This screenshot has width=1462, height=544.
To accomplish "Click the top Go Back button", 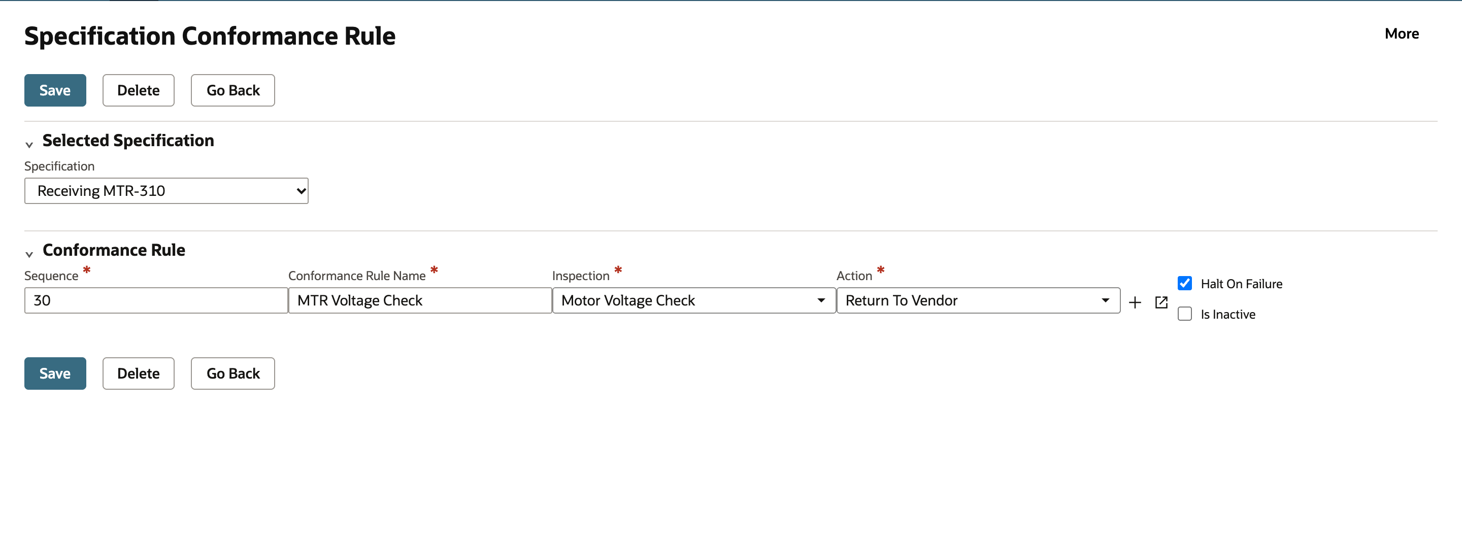I will pyautogui.click(x=232, y=90).
